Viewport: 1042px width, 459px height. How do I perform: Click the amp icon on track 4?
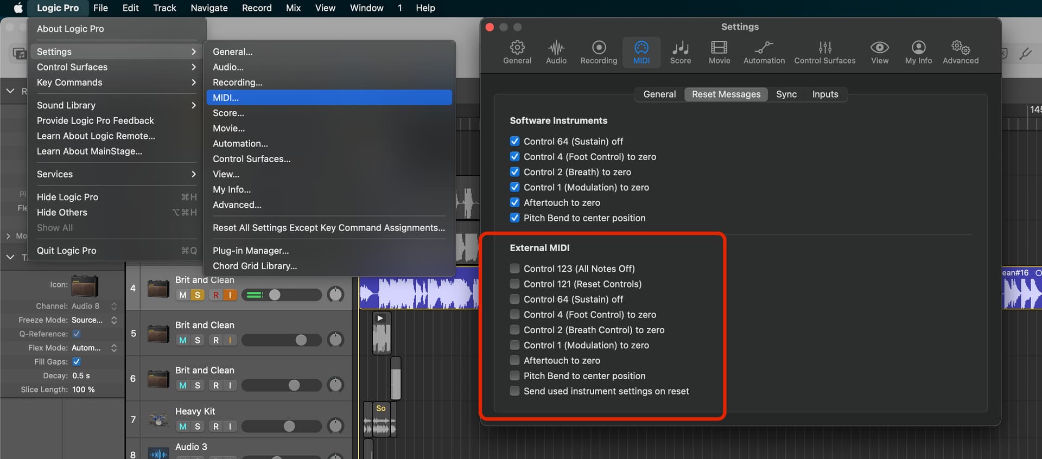click(x=158, y=288)
